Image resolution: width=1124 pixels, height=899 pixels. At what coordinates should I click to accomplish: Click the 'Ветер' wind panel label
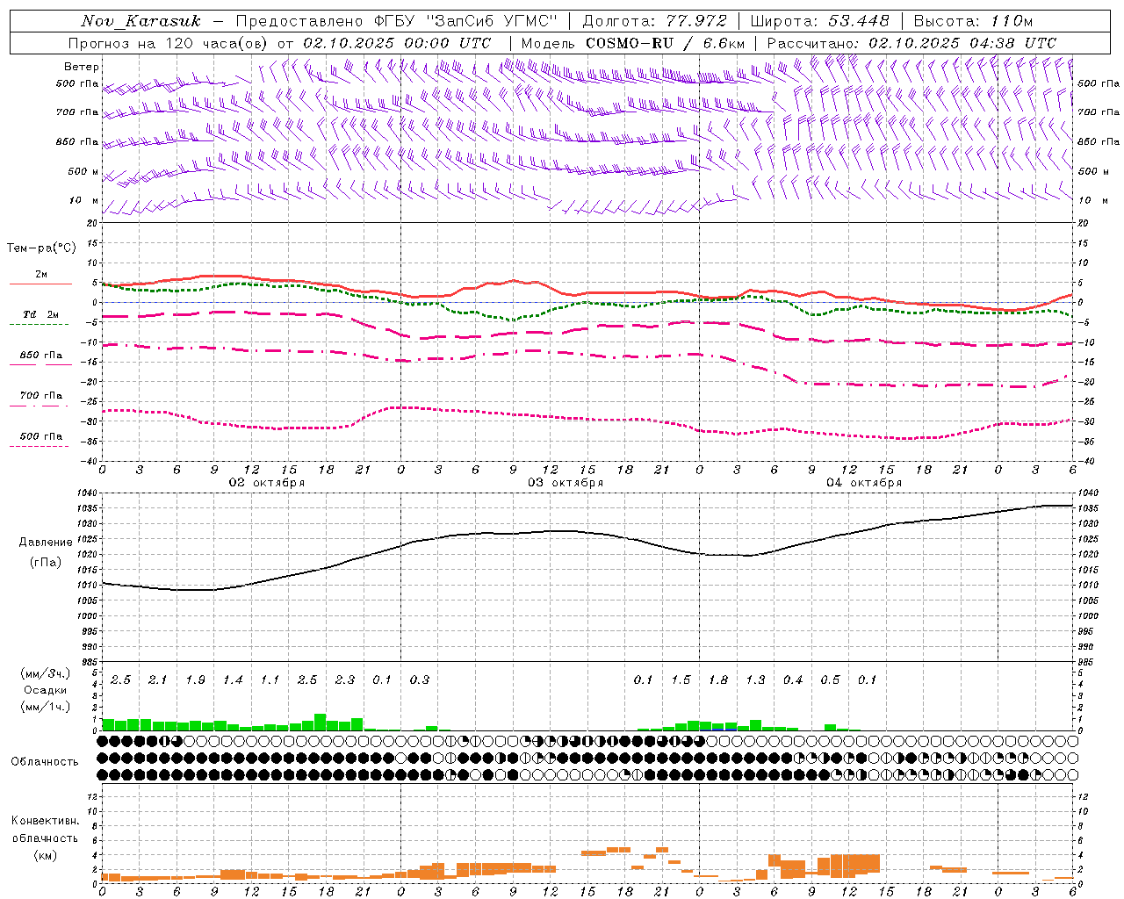tap(82, 67)
